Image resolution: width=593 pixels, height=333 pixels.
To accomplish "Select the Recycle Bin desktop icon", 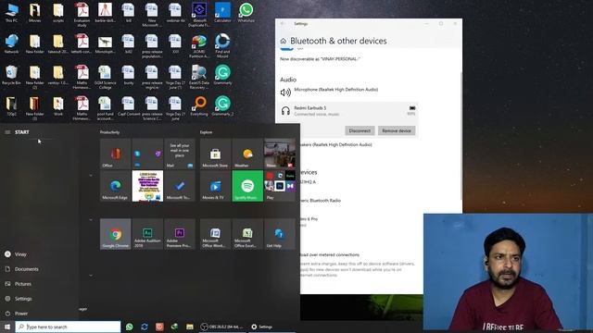I will coord(11,75).
